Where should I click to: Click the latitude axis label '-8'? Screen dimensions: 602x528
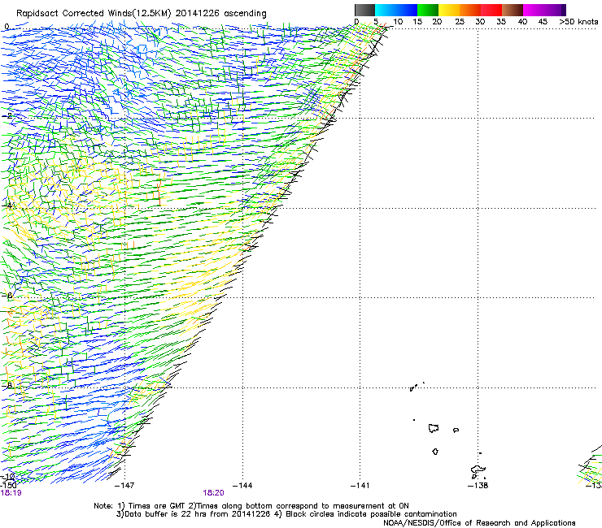point(7,385)
